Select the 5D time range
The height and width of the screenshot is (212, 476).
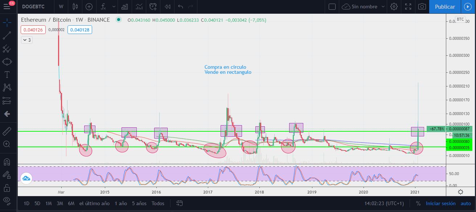[37, 203]
